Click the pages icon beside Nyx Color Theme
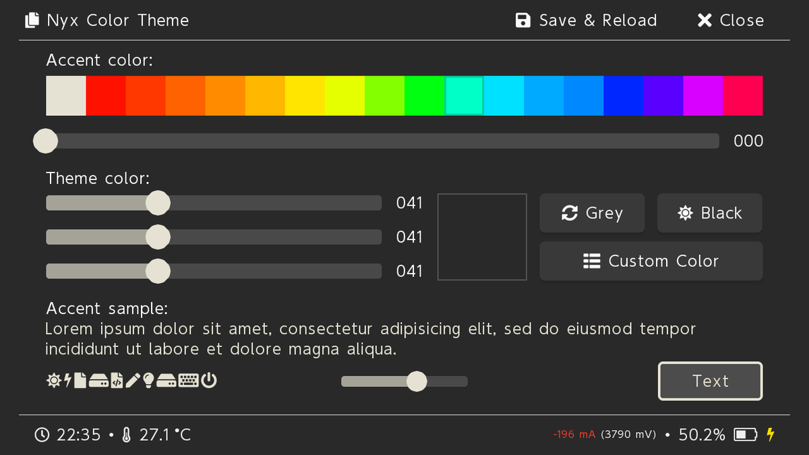Viewport: 809px width, 455px height. [x=32, y=20]
